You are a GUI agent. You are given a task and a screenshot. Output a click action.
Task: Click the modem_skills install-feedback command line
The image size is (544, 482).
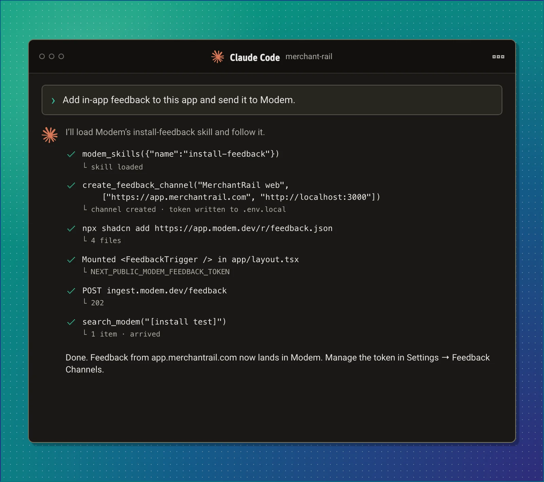[x=181, y=154]
